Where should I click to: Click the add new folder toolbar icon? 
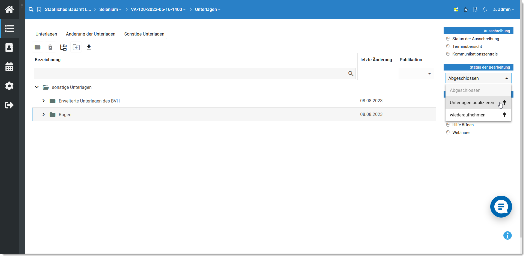(76, 47)
